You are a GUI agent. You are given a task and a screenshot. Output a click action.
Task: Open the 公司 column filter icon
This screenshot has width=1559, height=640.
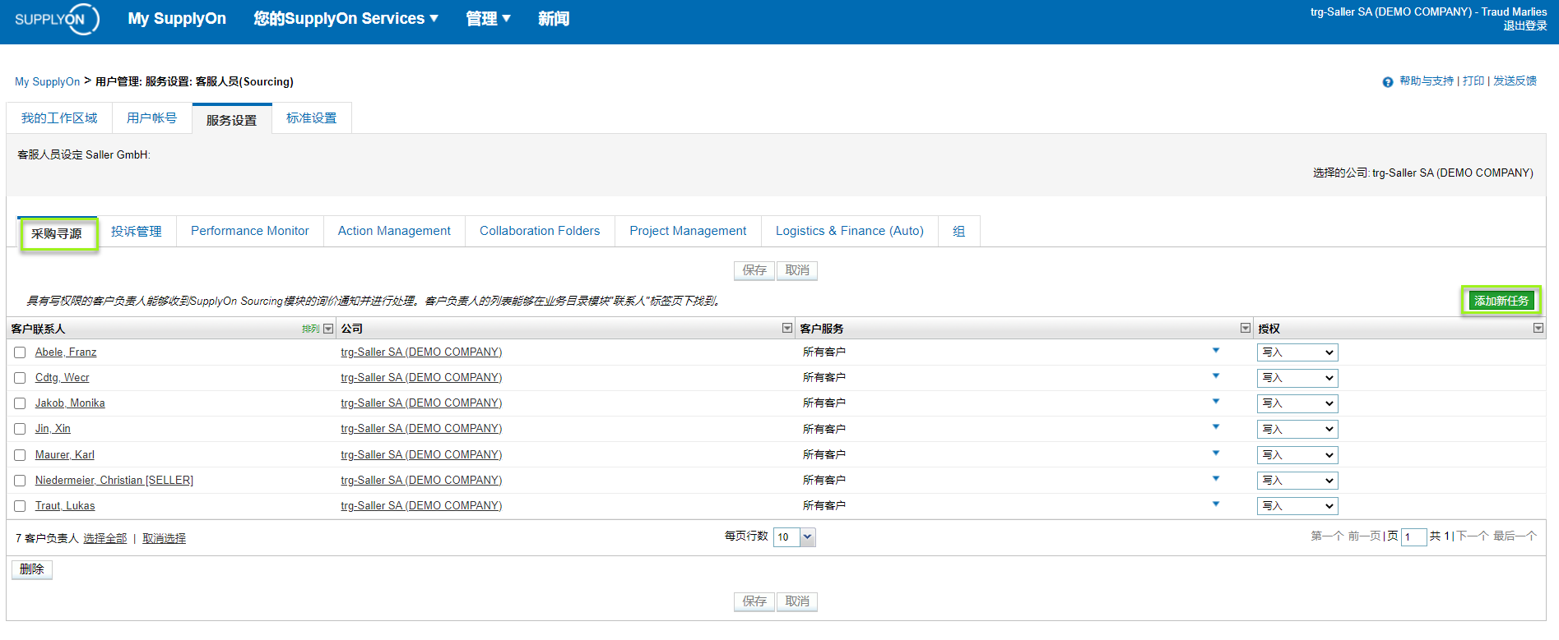click(x=787, y=328)
